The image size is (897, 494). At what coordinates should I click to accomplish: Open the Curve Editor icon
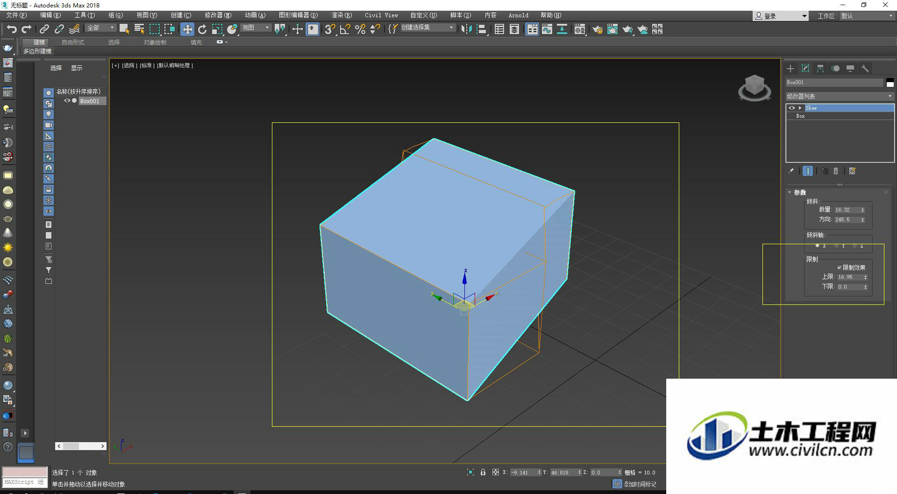click(547, 29)
